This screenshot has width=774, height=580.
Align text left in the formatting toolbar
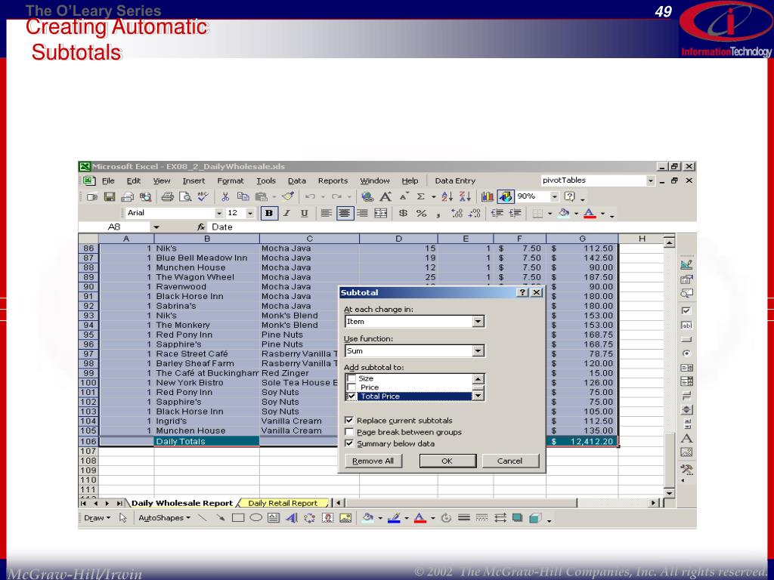[x=326, y=213]
